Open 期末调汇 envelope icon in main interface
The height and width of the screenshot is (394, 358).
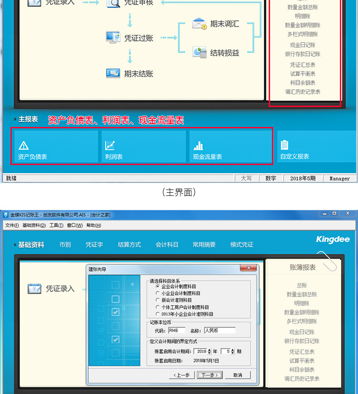click(199, 24)
